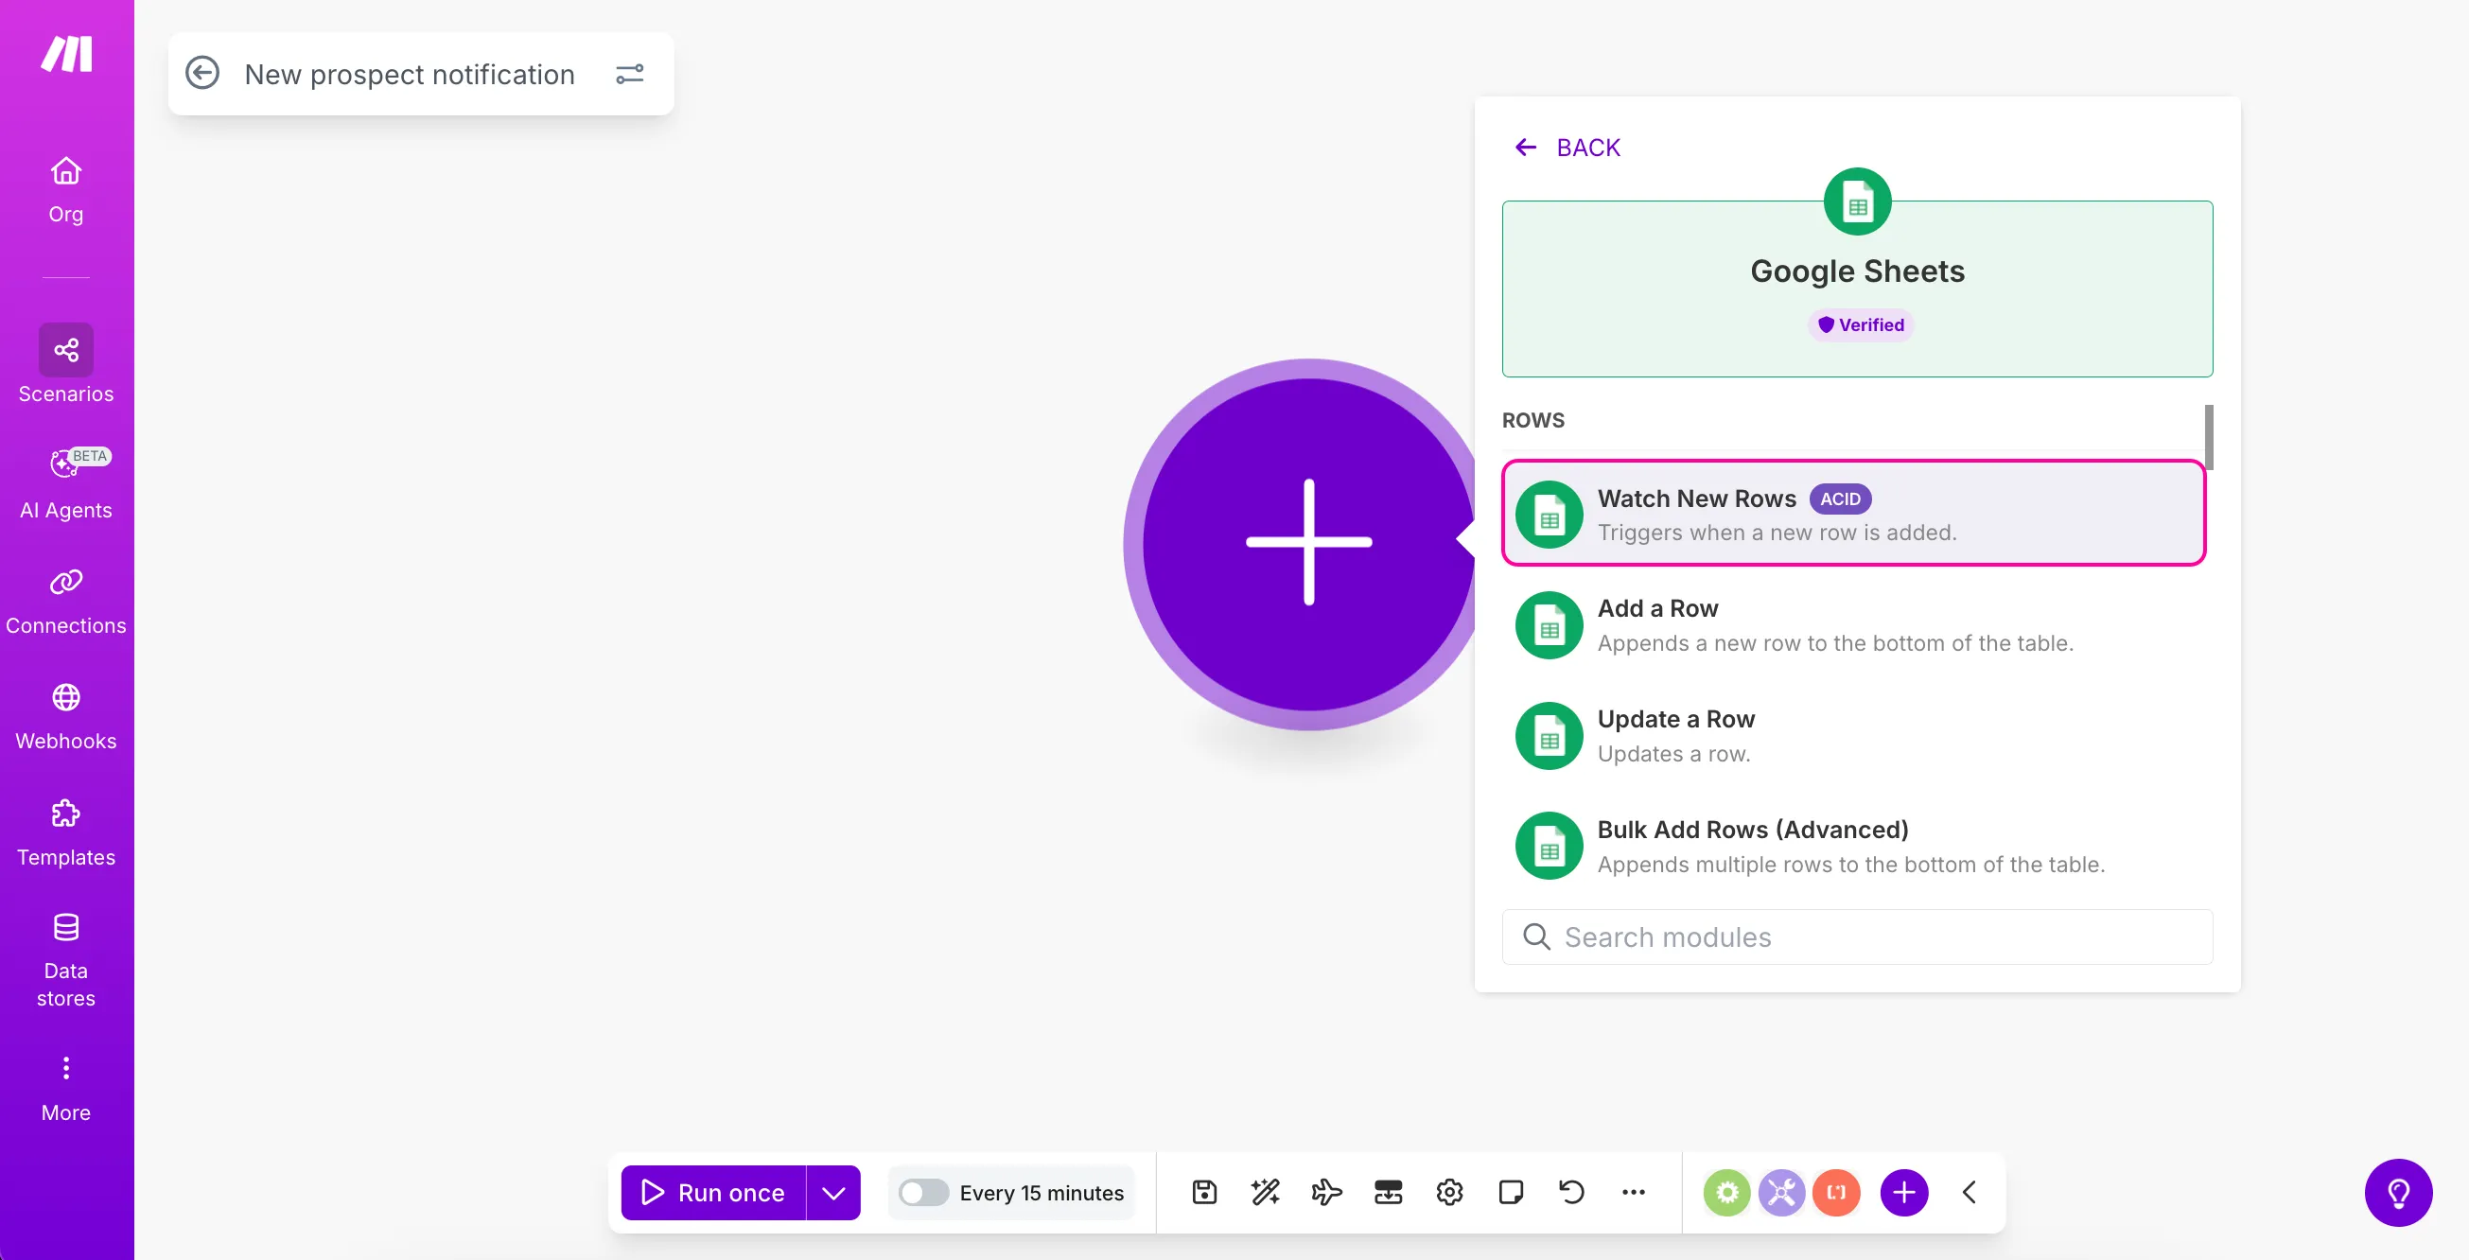The image size is (2469, 1260).
Task: Open the scenario inputs icon
Action: pos(1388,1193)
